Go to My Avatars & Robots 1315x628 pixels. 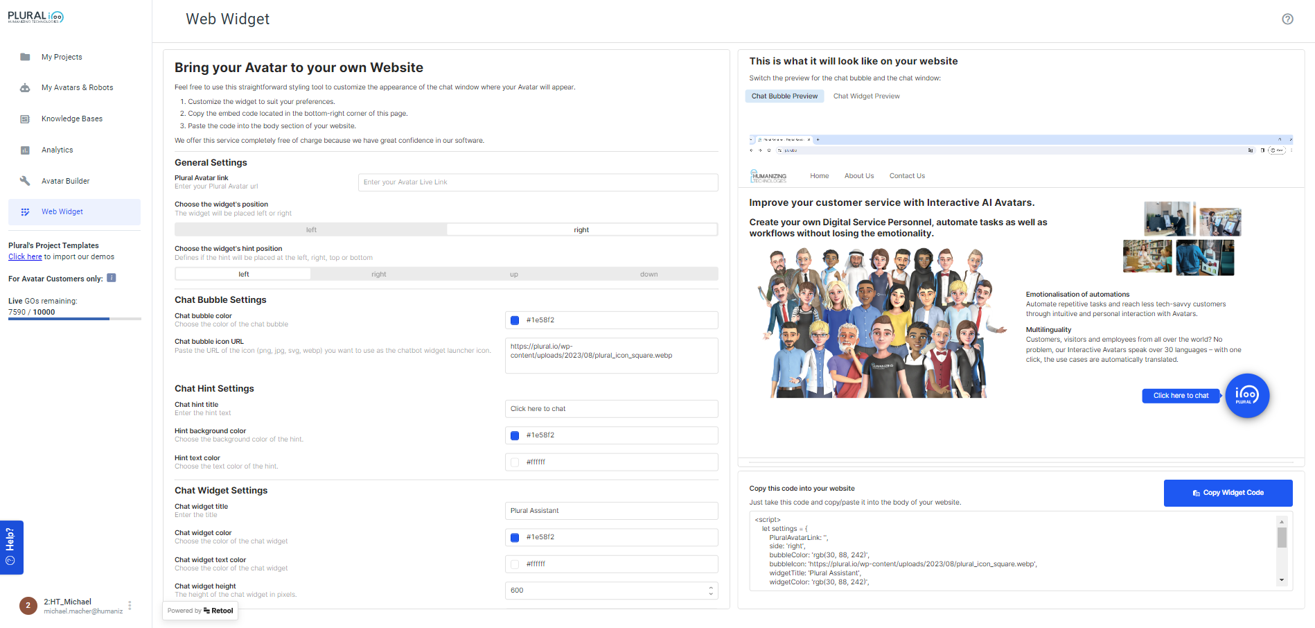point(77,88)
